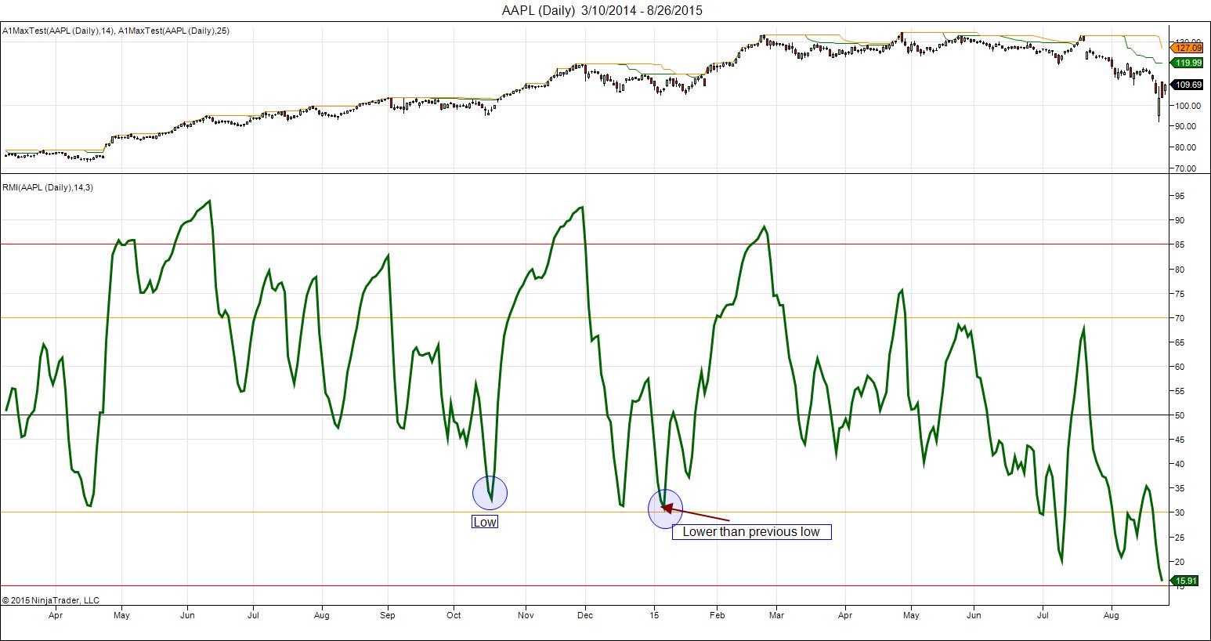Select the "Low" text annotation

485,522
